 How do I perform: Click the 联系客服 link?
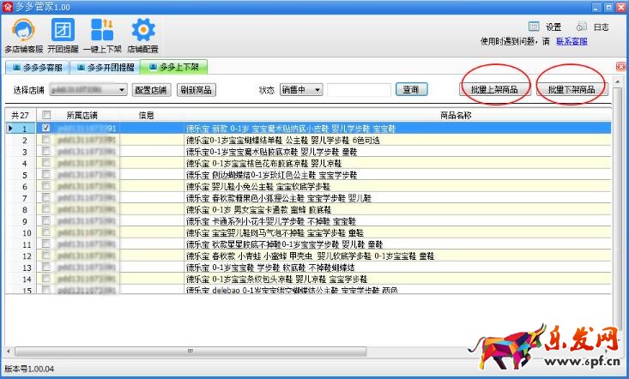point(572,40)
